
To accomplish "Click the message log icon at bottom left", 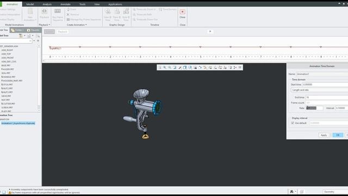I will (4, 192).
